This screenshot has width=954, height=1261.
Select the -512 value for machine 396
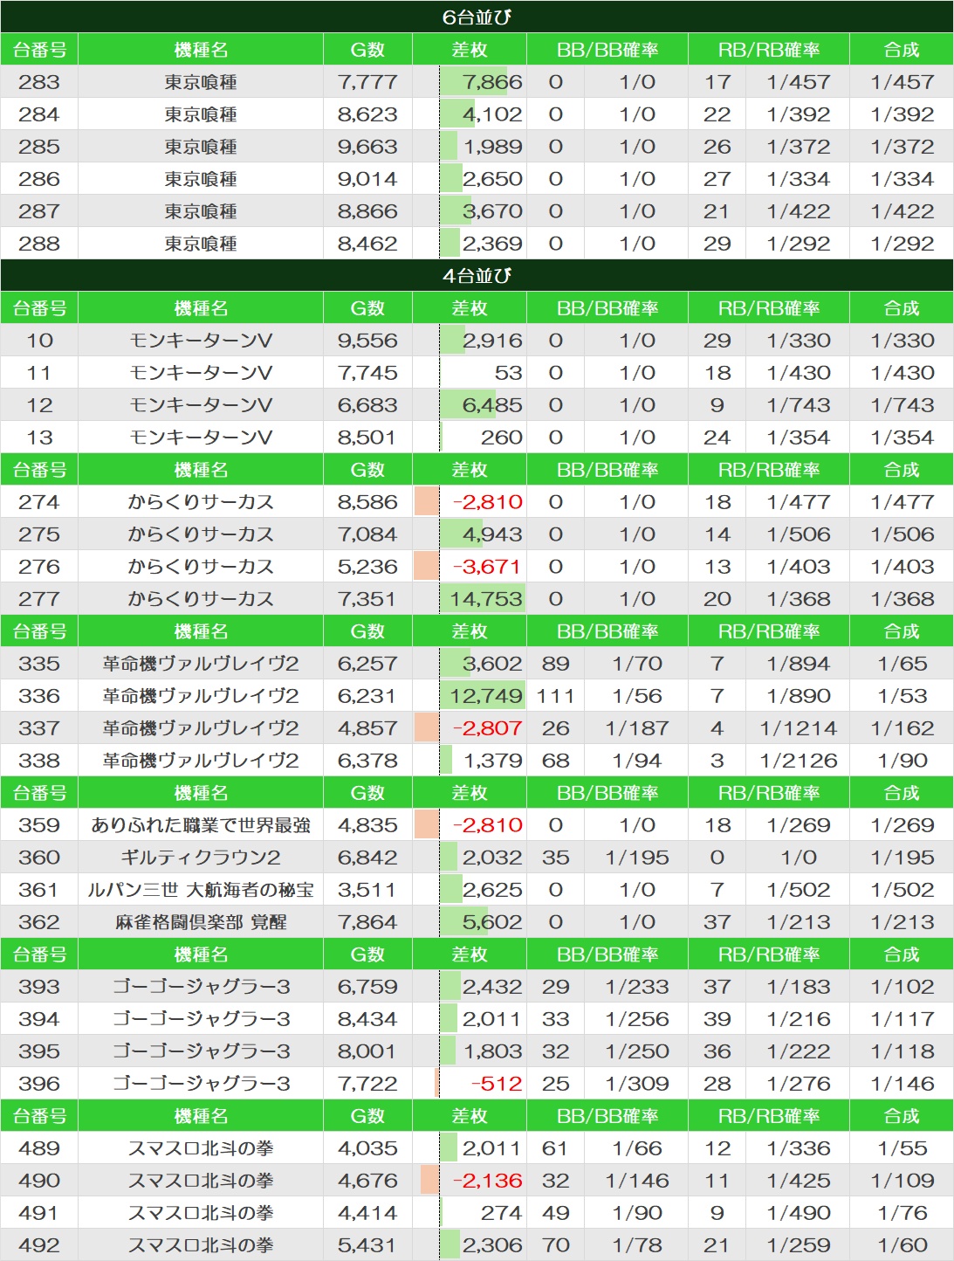tap(497, 1084)
